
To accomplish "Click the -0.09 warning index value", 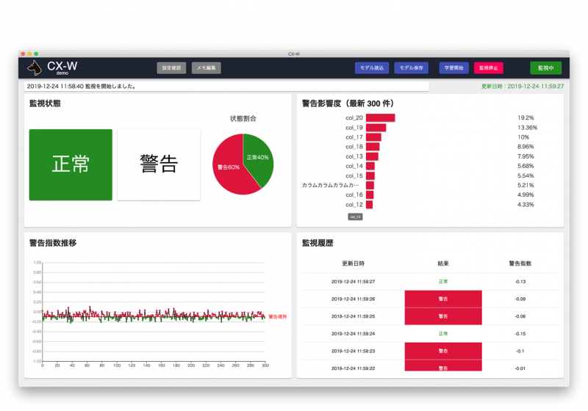I will [x=520, y=299].
